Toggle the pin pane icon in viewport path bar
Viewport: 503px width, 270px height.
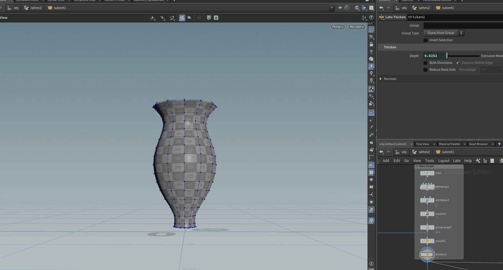click(340, 8)
